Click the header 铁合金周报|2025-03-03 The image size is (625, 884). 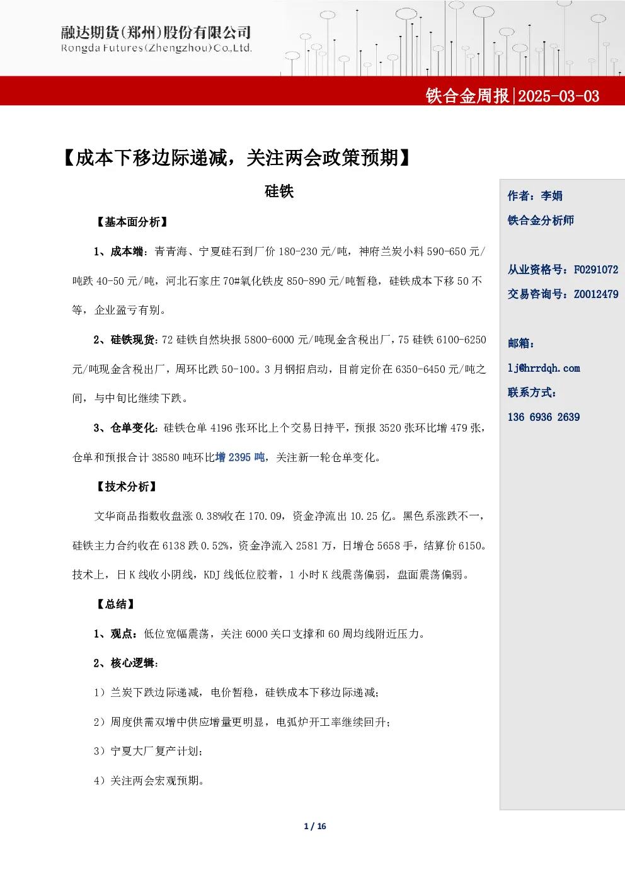click(512, 96)
